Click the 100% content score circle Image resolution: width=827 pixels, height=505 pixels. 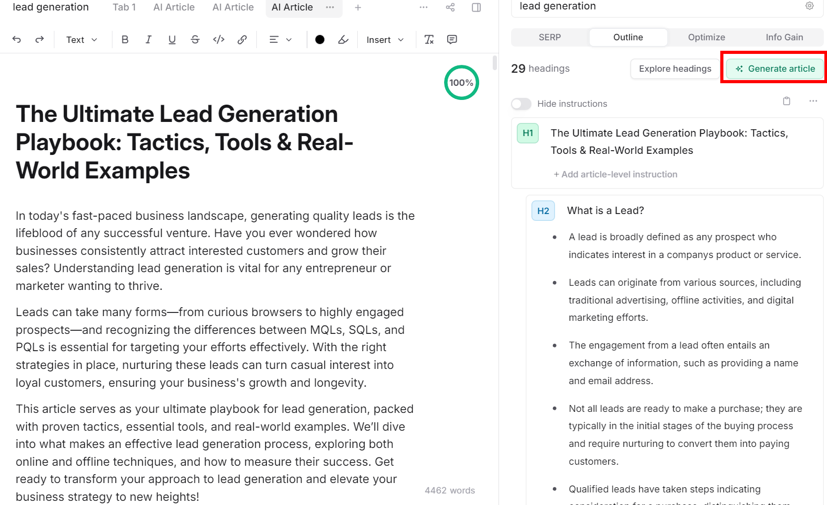461,83
